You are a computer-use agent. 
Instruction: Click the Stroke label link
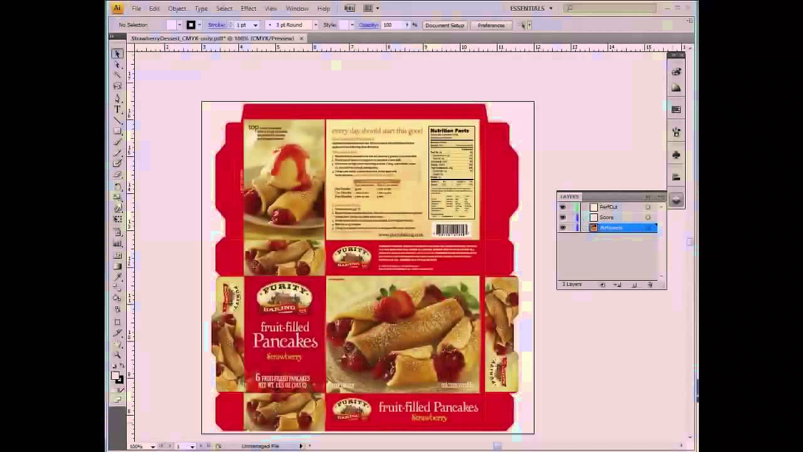pyautogui.click(x=216, y=25)
